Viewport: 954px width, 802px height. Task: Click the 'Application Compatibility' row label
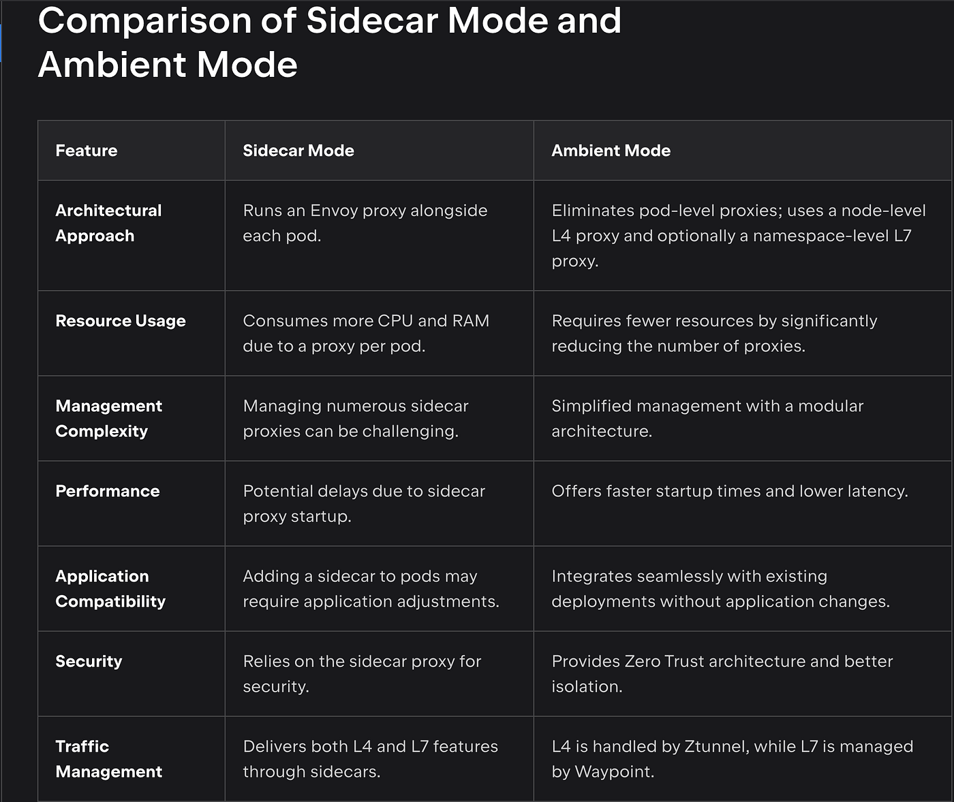pos(110,589)
